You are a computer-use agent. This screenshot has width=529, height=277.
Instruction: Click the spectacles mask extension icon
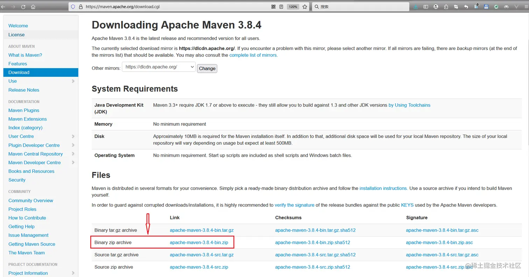click(506, 7)
